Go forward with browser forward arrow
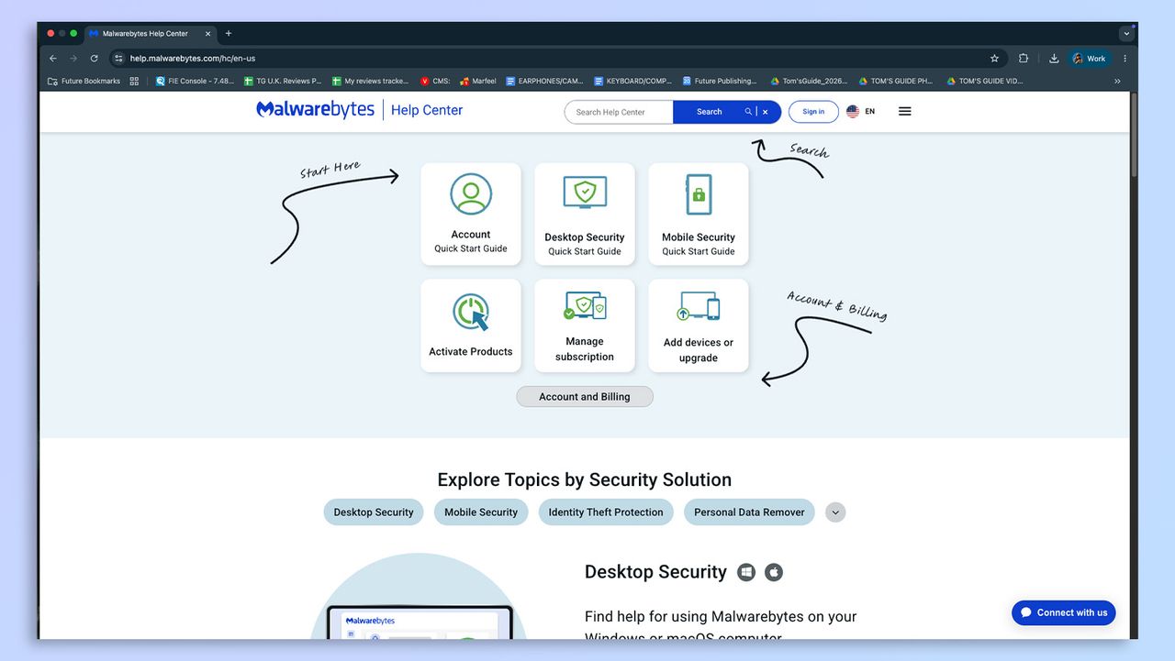 [73, 59]
